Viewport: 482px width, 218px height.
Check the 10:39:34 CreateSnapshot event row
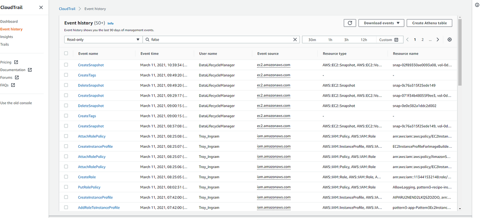[66, 65]
